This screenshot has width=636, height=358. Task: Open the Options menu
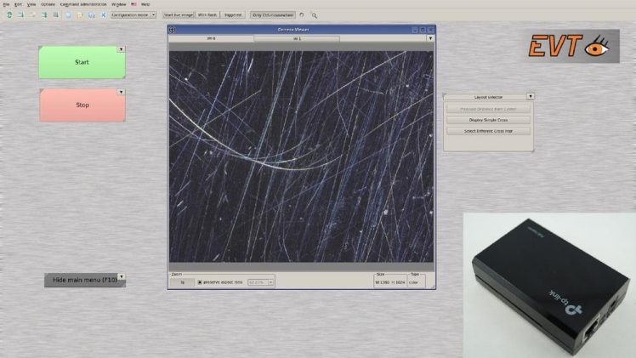tap(48, 4)
